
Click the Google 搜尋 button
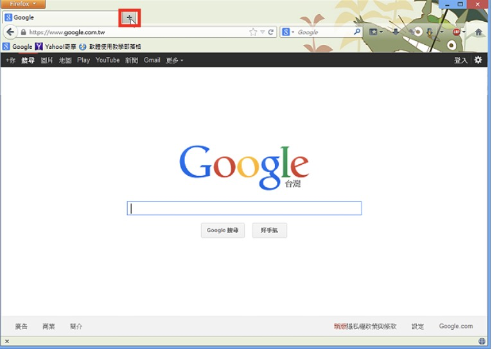[x=222, y=230]
